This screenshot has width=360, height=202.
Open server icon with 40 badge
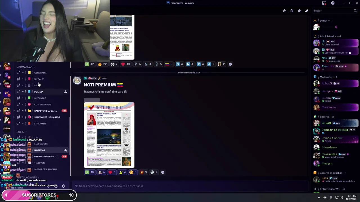coord(7,84)
